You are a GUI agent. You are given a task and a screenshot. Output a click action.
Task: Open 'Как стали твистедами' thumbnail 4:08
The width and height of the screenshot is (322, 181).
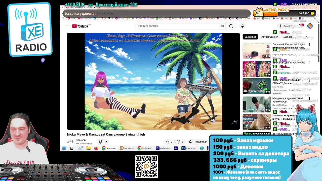257,86
